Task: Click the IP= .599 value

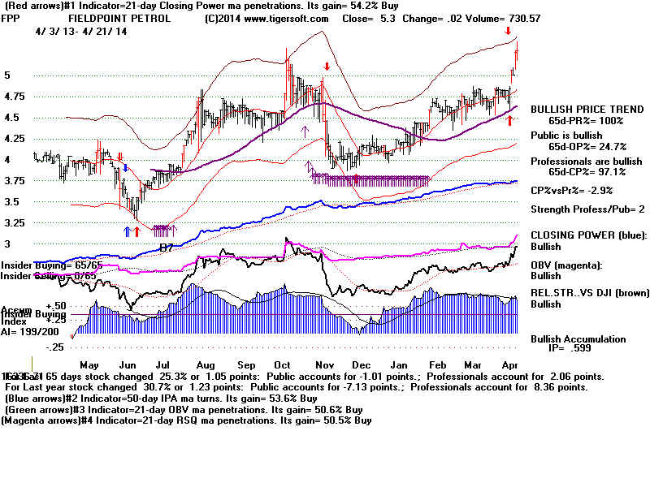Action: pyautogui.click(x=570, y=348)
